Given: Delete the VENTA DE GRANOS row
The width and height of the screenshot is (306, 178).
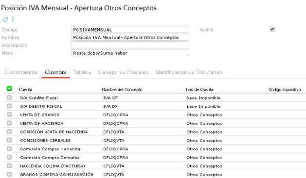Looking at the screenshot, I should click(x=9, y=114).
